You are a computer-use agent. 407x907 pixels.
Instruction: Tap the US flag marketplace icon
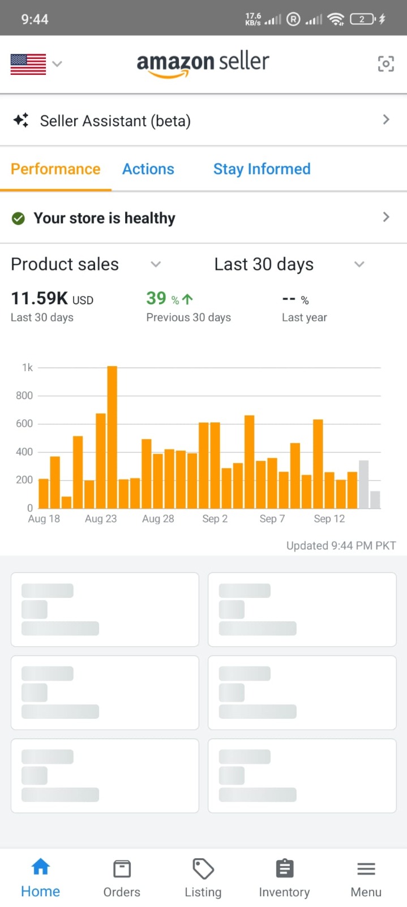pyautogui.click(x=28, y=64)
